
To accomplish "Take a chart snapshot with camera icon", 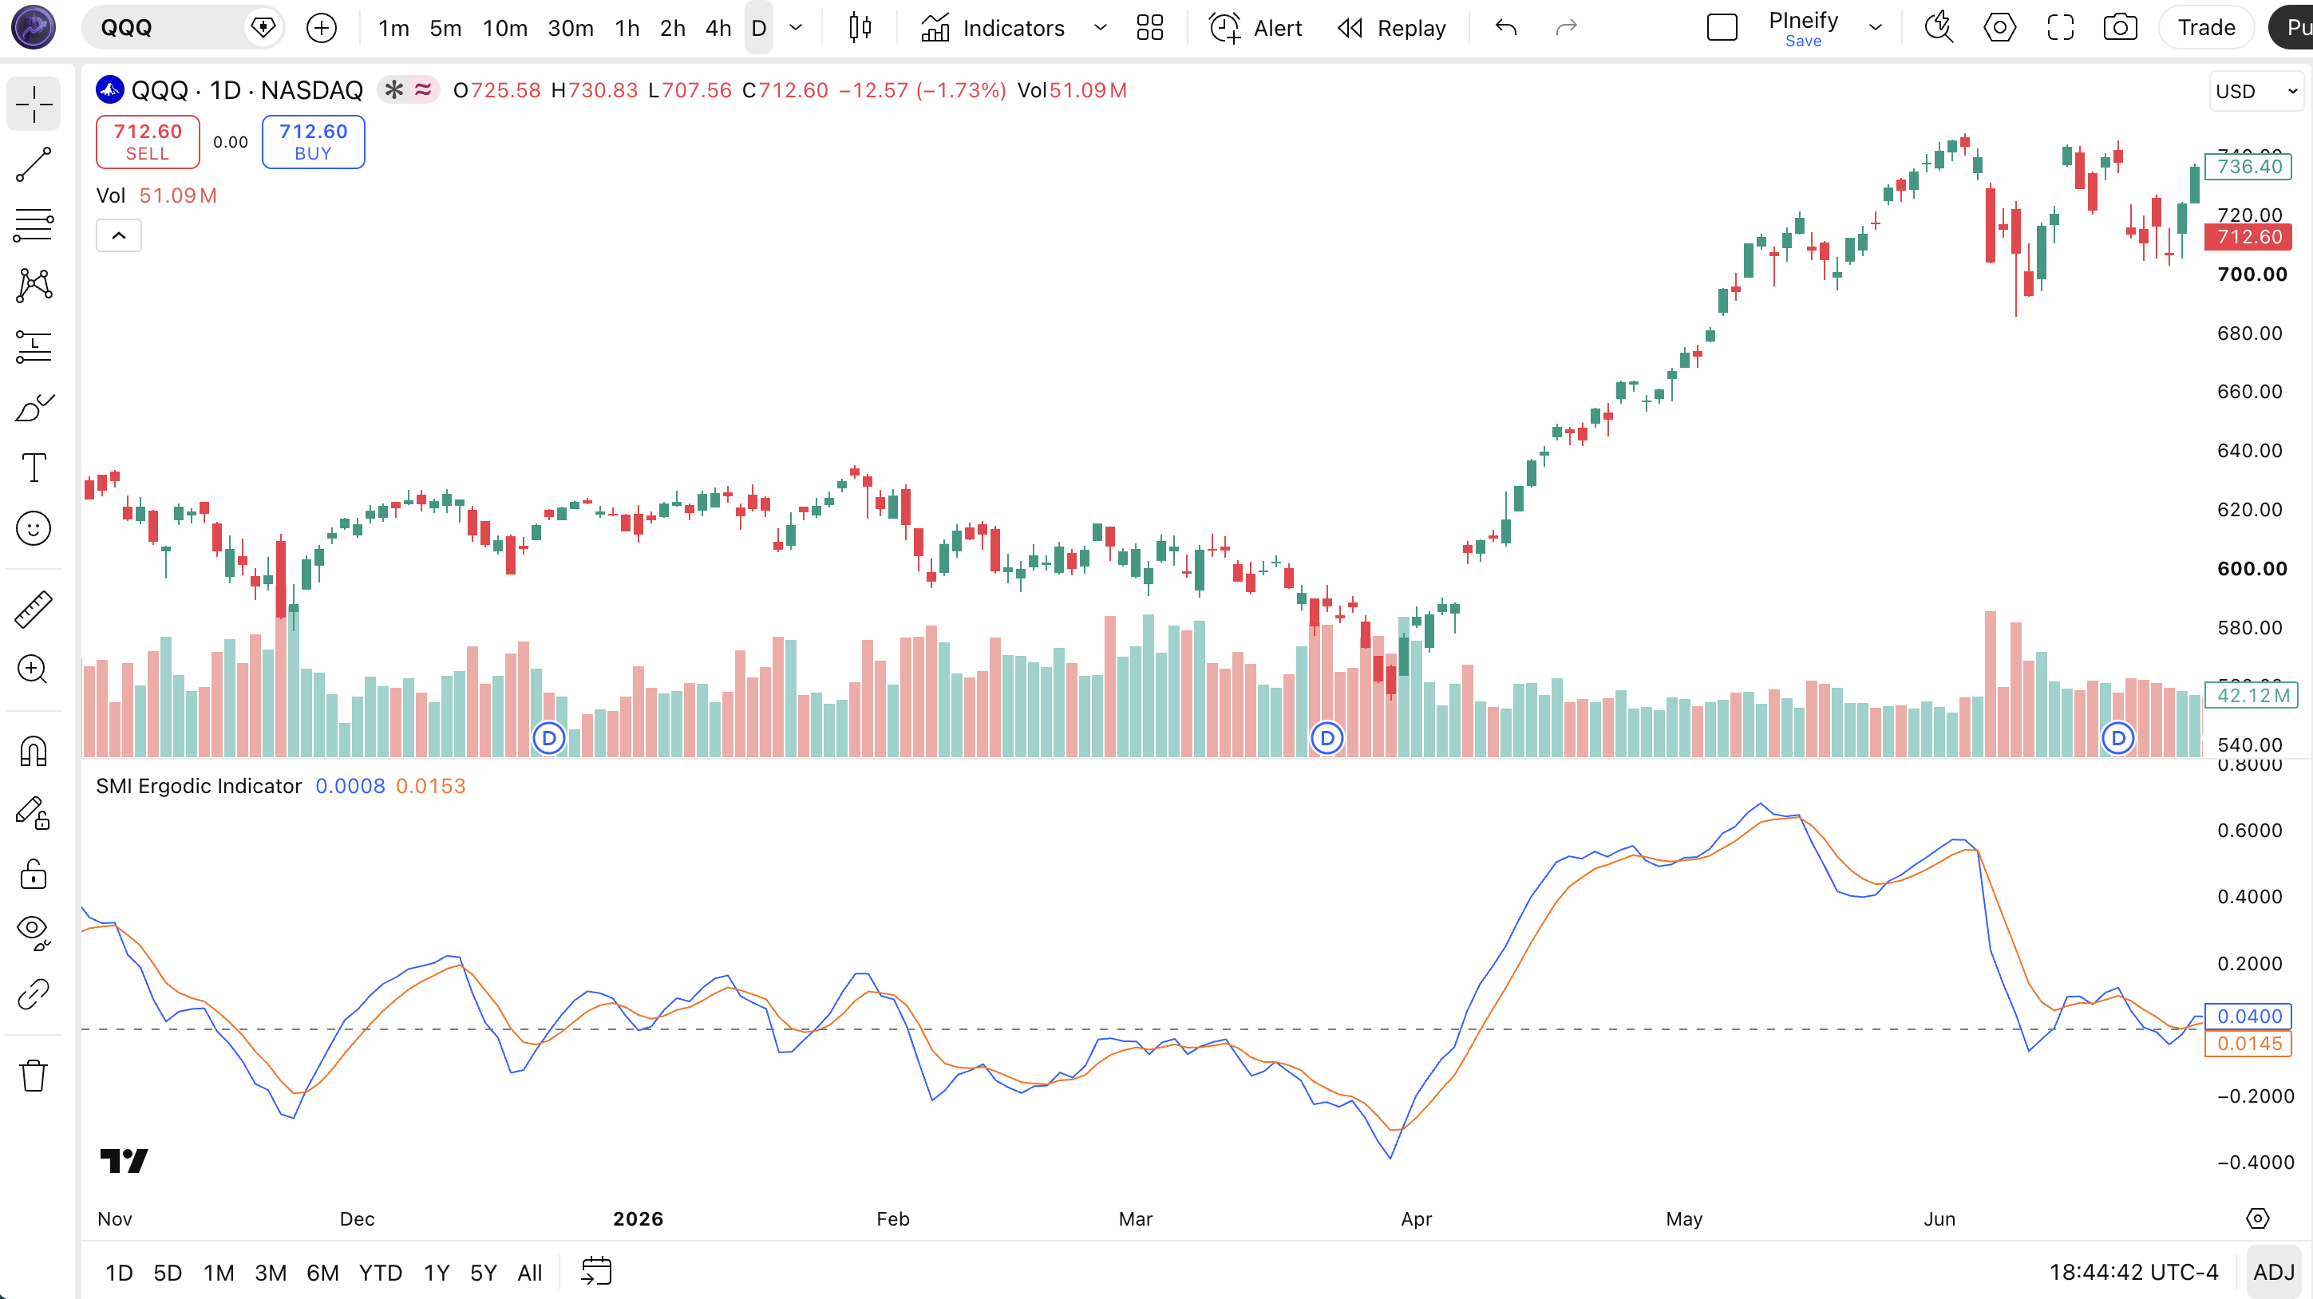I will (2120, 28).
